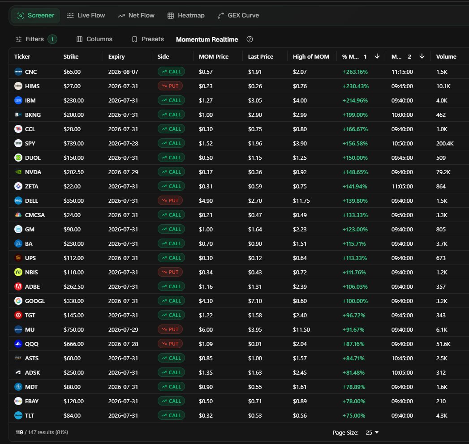This screenshot has width=469, height=444.
Task: Click the Expiry column header
Action: pyautogui.click(x=116, y=56)
